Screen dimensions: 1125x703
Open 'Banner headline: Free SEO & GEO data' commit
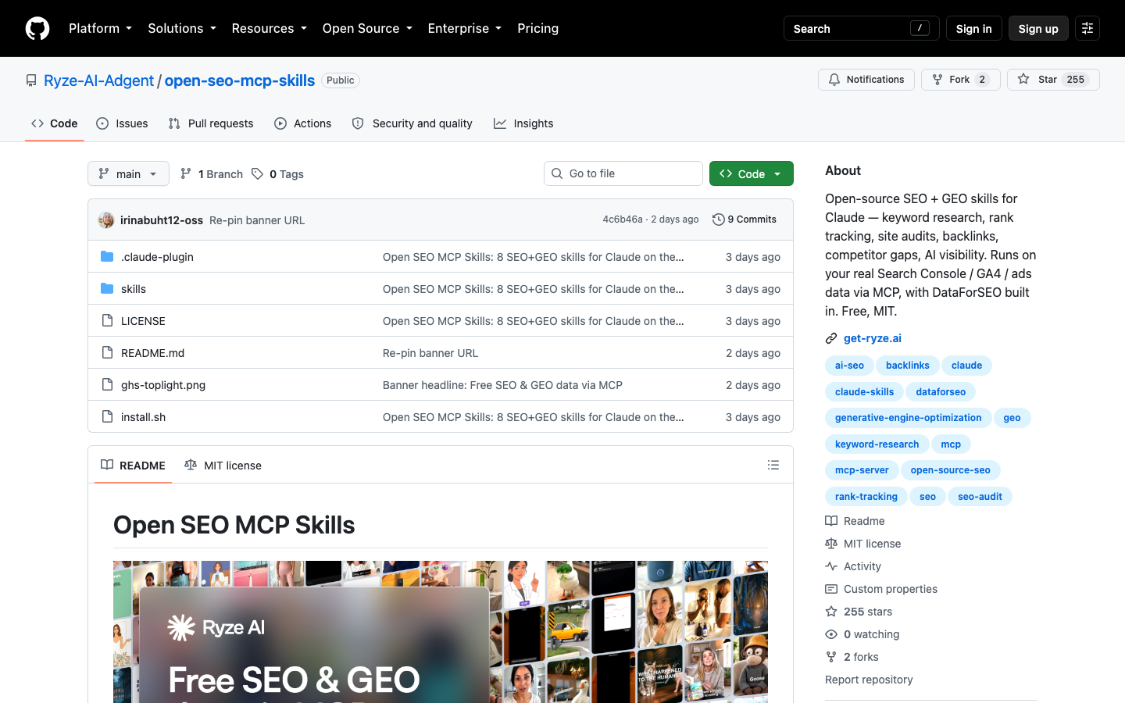[x=502, y=385]
